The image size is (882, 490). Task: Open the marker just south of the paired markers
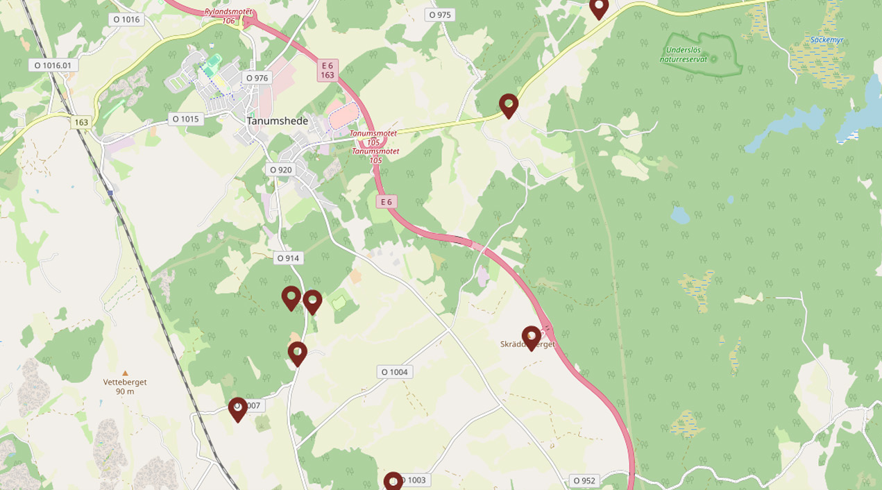tap(297, 354)
